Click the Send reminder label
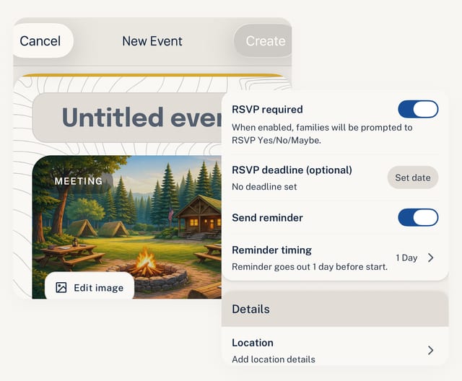 [x=267, y=218]
